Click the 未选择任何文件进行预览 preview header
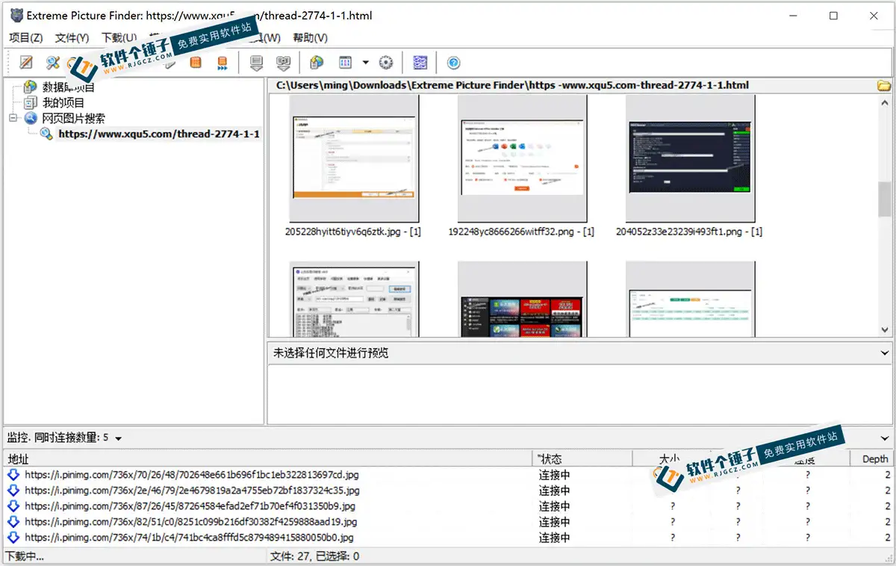Viewport: 896px width, 566px height. click(331, 353)
